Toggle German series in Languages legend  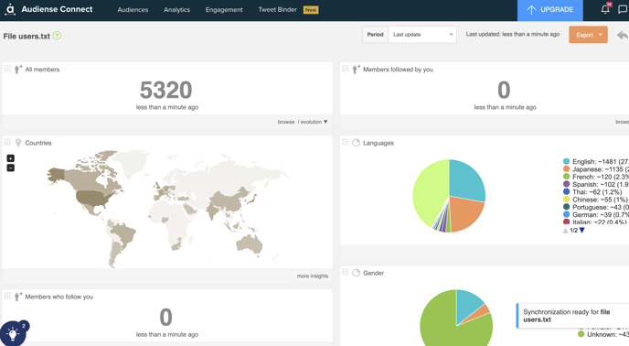coord(595,215)
